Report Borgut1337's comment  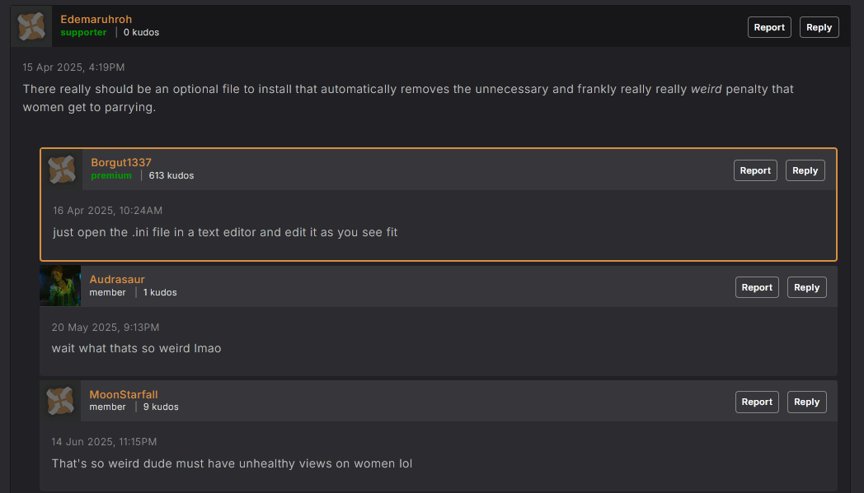click(755, 170)
